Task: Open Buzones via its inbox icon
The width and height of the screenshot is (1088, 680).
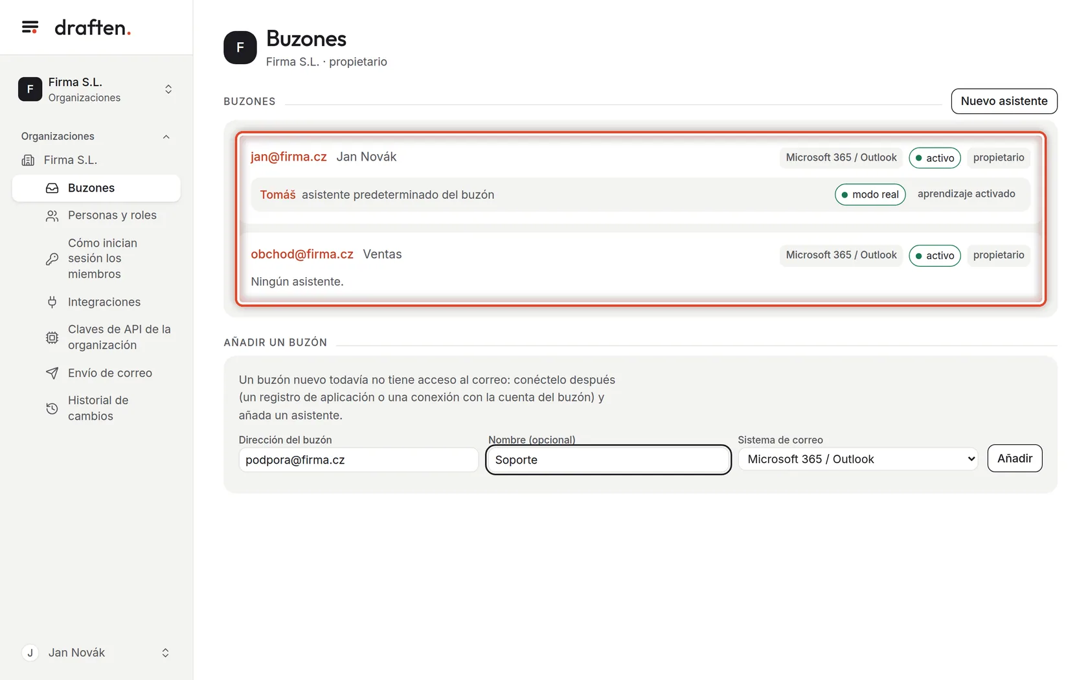Action: (x=52, y=188)
